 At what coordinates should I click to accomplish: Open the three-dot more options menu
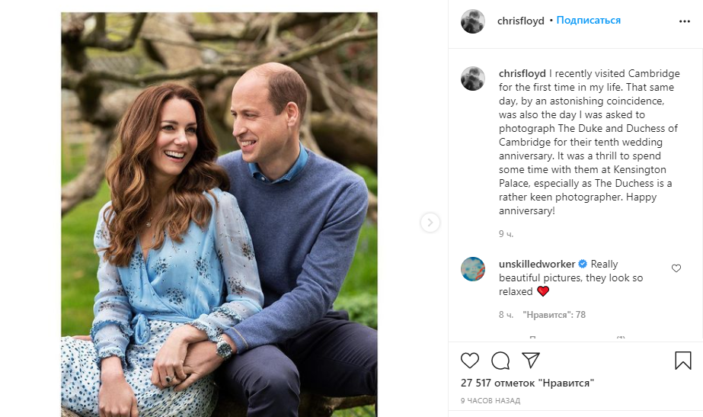click(684, 21)
